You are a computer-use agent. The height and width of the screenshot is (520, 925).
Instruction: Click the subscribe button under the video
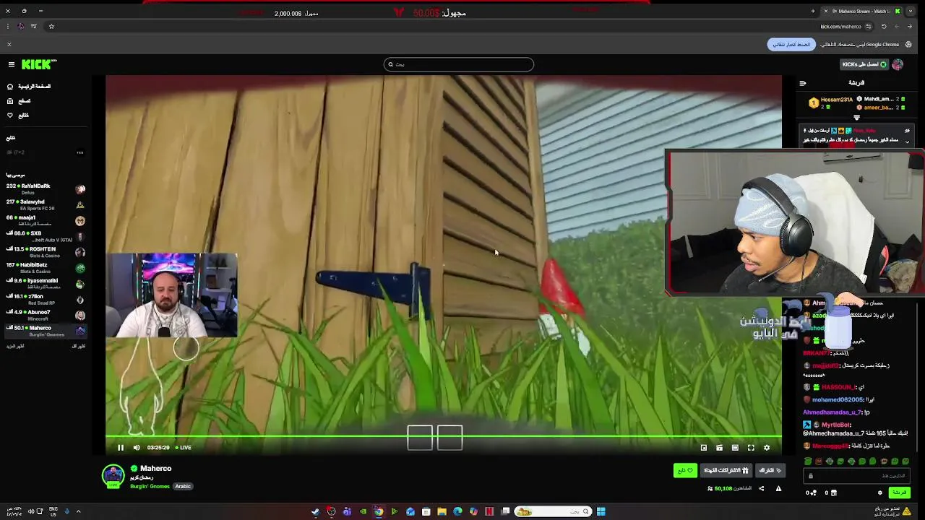tap(770, 471)
